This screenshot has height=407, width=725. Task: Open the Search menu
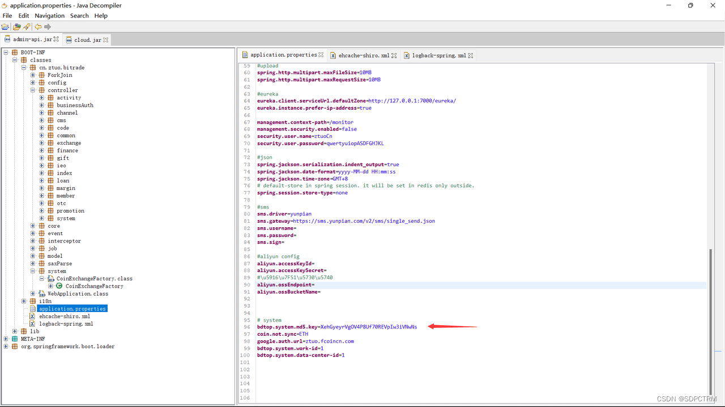(x=79, y=16)
